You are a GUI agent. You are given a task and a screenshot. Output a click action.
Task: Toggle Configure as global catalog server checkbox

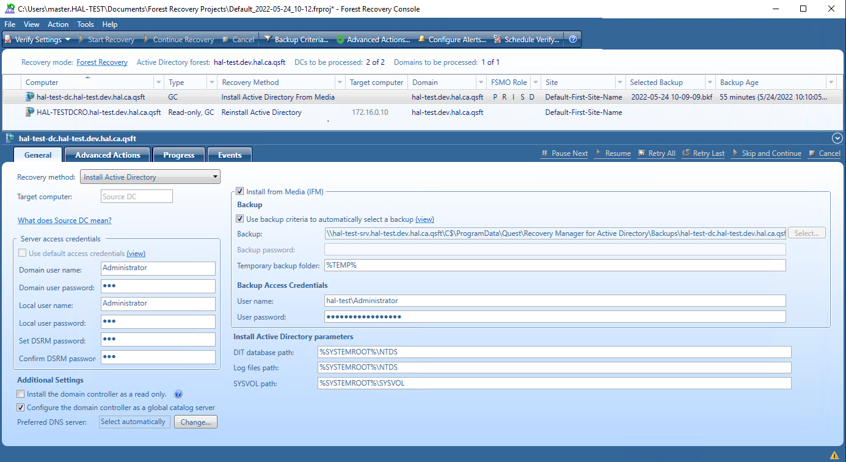(21, 408)
